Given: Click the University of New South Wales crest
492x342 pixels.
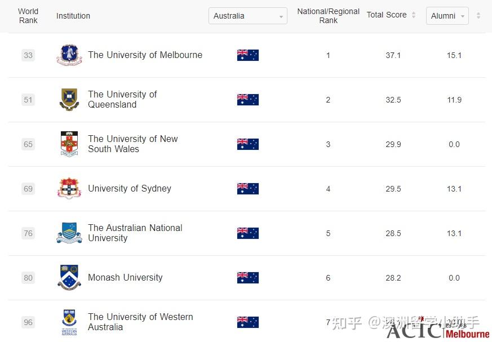Looking at the screenshot, I should coord(69,144).
